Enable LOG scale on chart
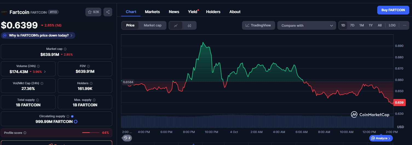 click(x=392, y=25)
